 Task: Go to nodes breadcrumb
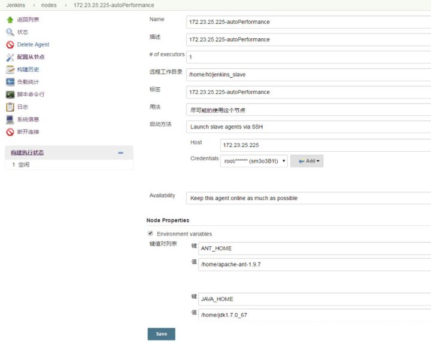48,5
